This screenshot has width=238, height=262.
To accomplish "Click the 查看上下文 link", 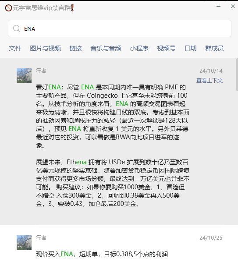I will click(210, 81).
